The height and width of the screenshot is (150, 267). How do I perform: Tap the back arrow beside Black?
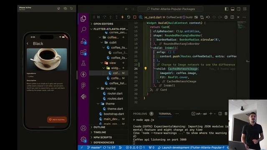pyautogui.click(x=28, y=43)
